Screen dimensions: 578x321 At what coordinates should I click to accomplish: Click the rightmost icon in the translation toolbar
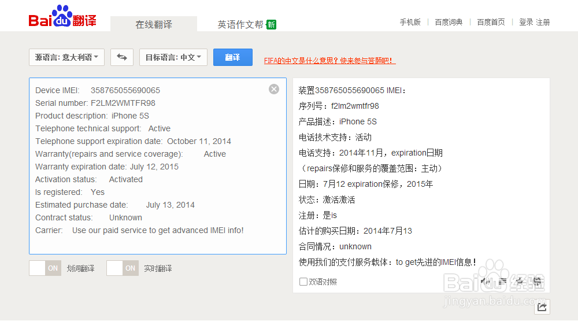pyautogui.click(x=537, y=282)
